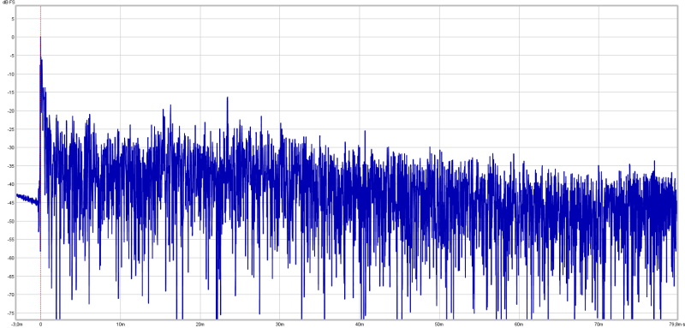Click the -20 label on the dB axis

12,111
